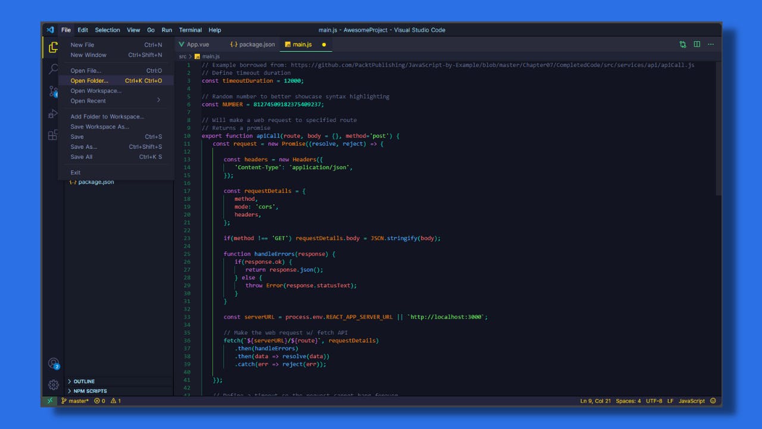This screenshot has width=762, height=429.
Task: Expand the Open Recent submenu
Action: click(116, 101)
